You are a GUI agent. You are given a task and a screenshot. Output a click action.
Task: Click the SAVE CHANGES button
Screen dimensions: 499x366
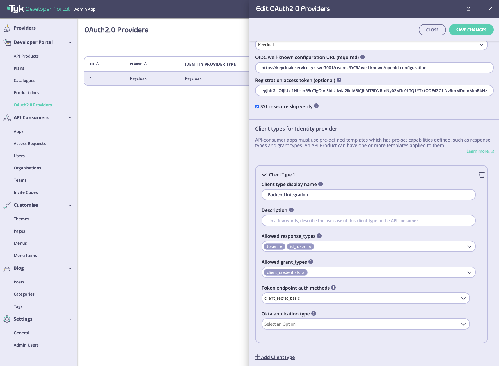coord(471,30)
